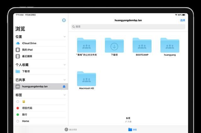Select the emoji tag's empty circle
Screen dimensions: 201x133
point(18,102)
